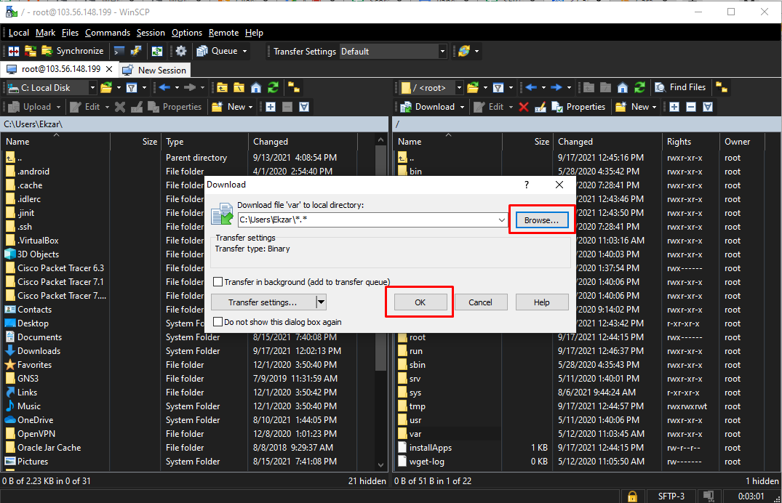This screenshot has height=503, width=782.
Task: Open the terminal console icon
Action: pyautogui.click(x=119, y=51)
